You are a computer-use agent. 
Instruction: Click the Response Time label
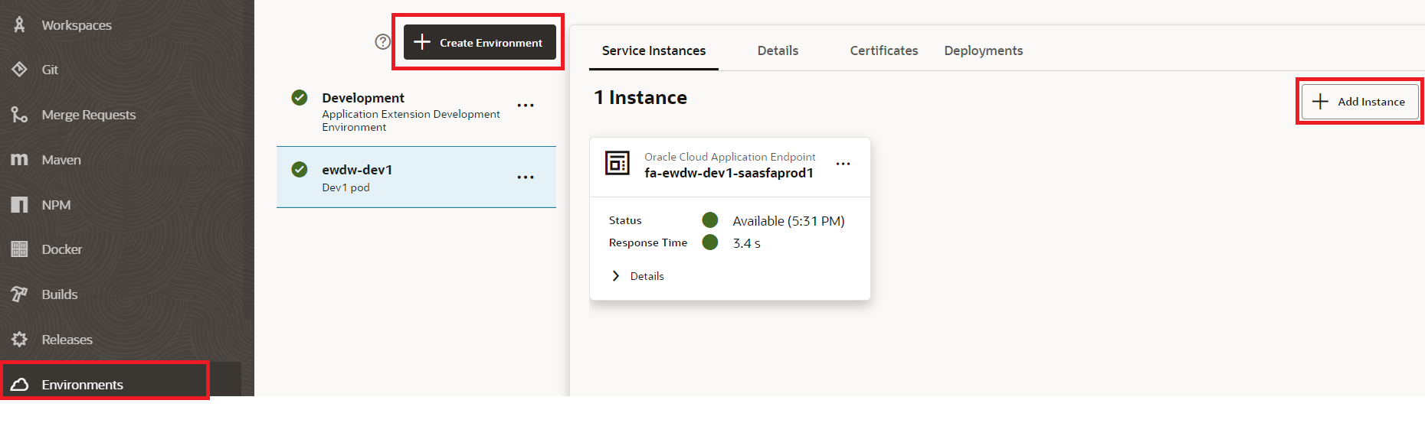tap(648, 242)
